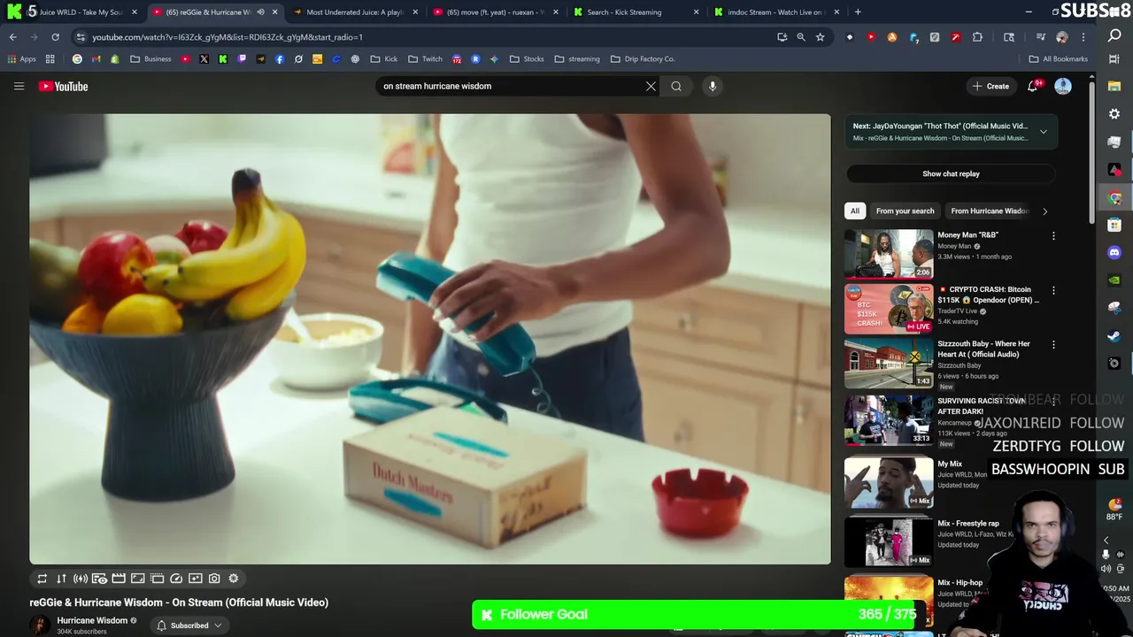Screen dimensions: 1133x637
Task: Open the Windows taskbar search icon
Action: point(1114,36)
